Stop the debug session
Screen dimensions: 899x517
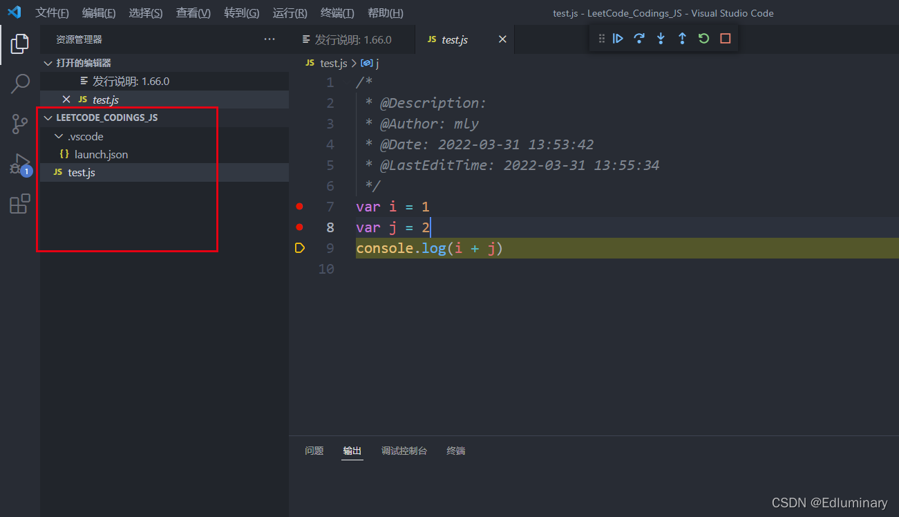click(x=725, y=39)
